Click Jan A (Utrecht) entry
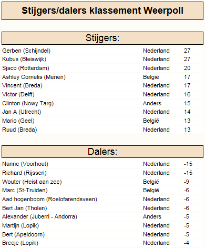Screen dimensions: 205x248 click(22, 112)
